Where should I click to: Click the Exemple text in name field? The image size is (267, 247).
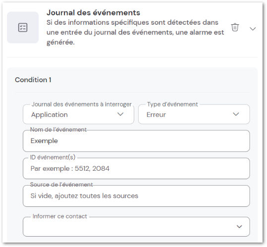pos(44,141)
